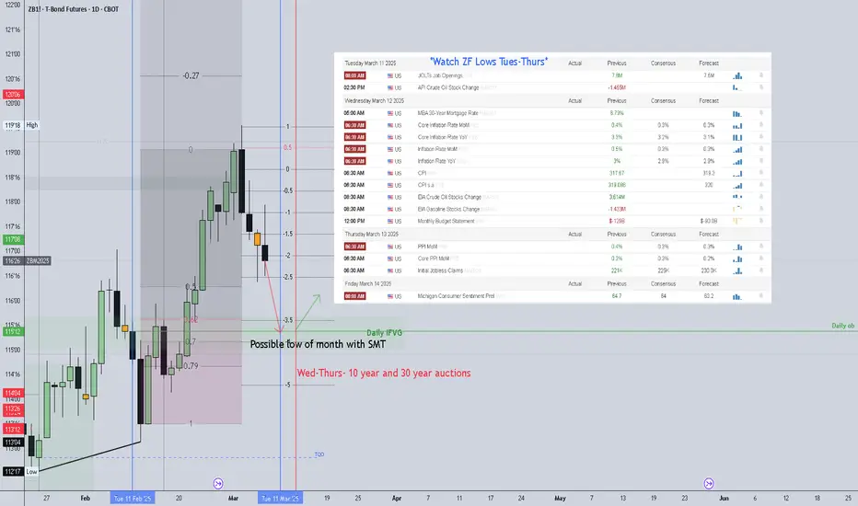Click the 'Thursday March 13 2025' calendar header
This screenshot has width=858, height=506.
[372, 234]
